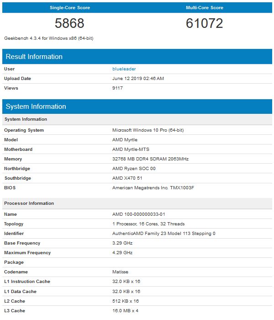Click the L3 Cache row label

15,310
